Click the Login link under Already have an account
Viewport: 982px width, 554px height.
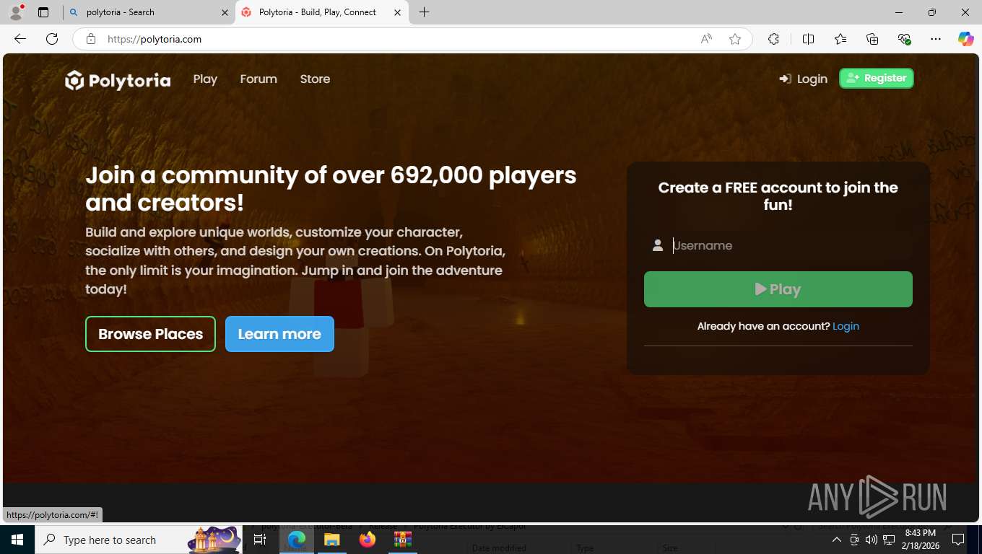pyautogui.click(x=846, y=326)
